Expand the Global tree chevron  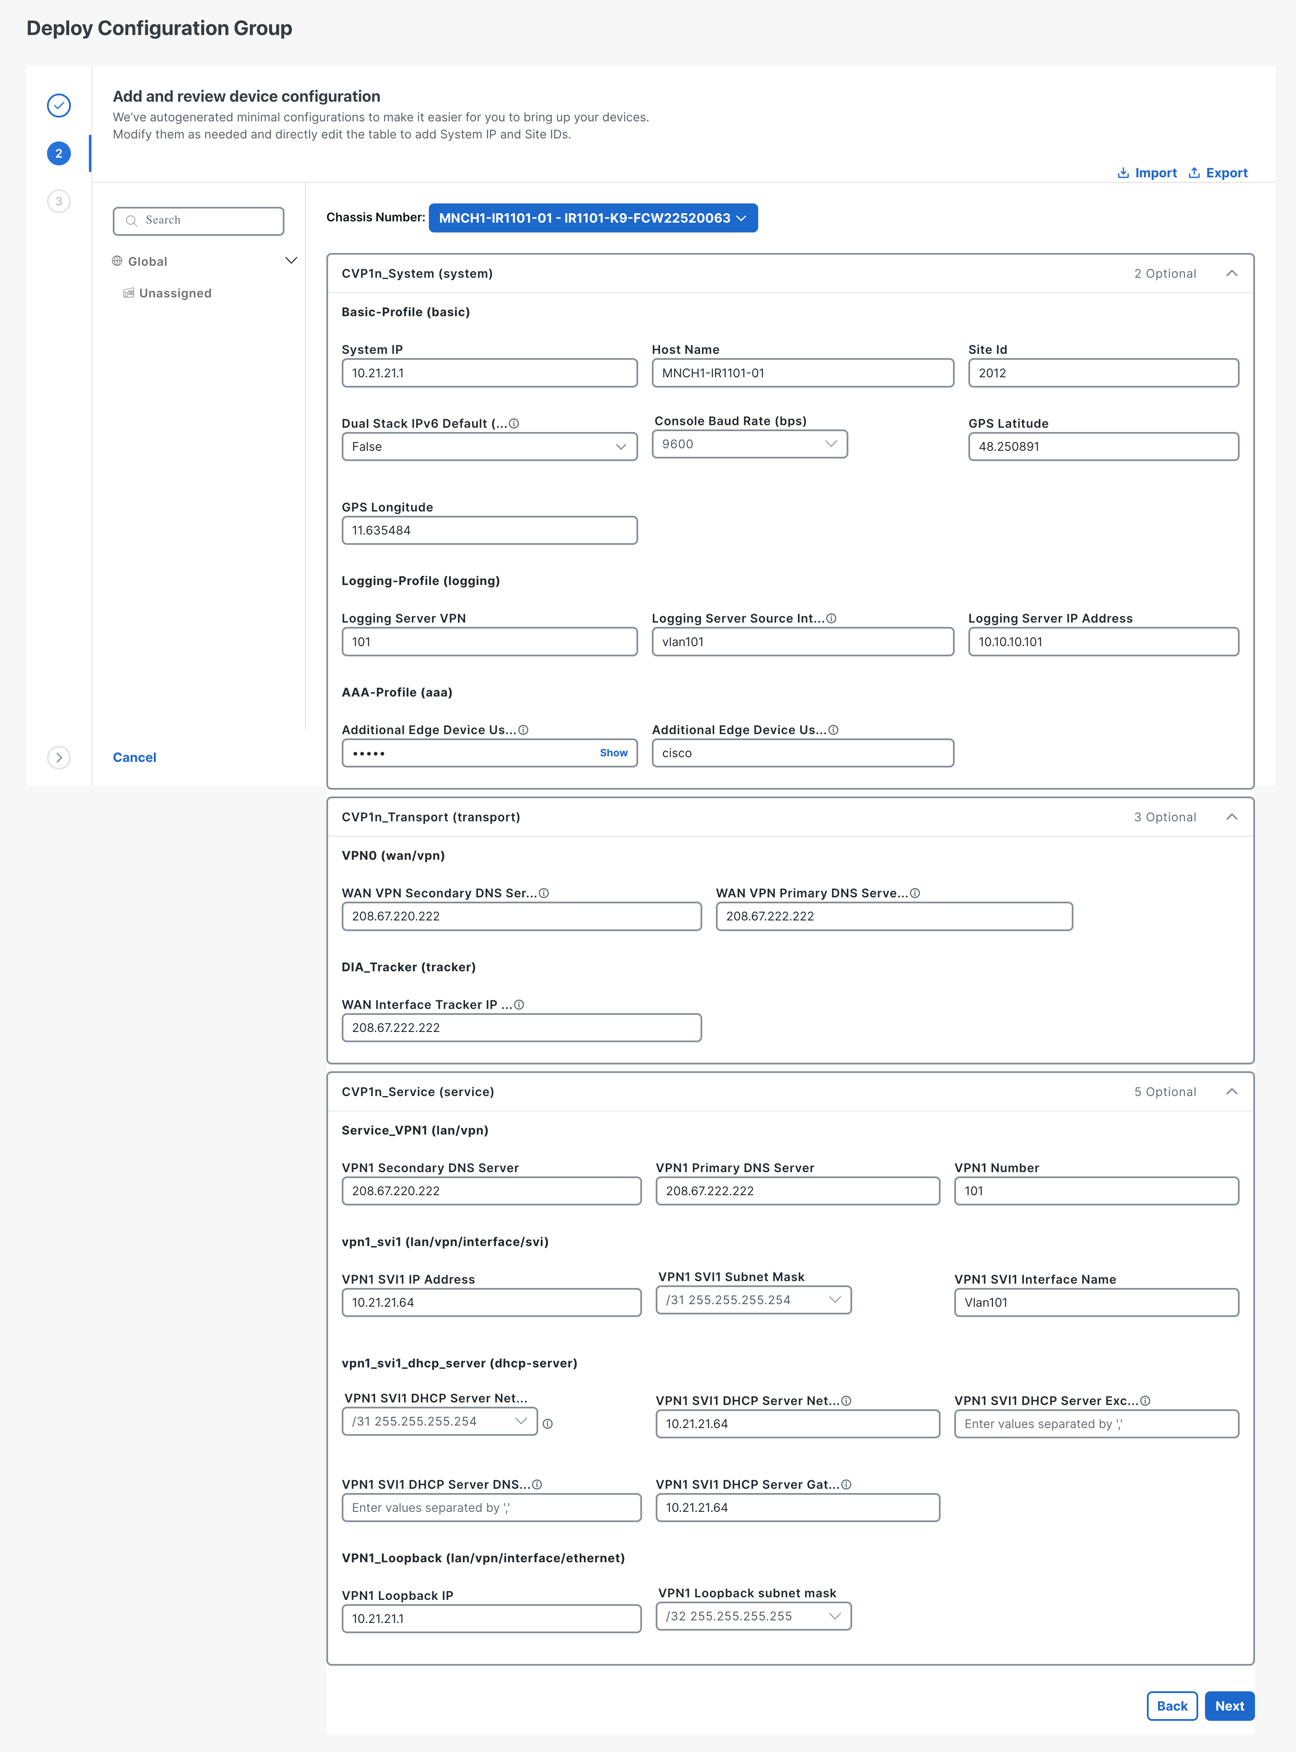[x=291, y=261]
